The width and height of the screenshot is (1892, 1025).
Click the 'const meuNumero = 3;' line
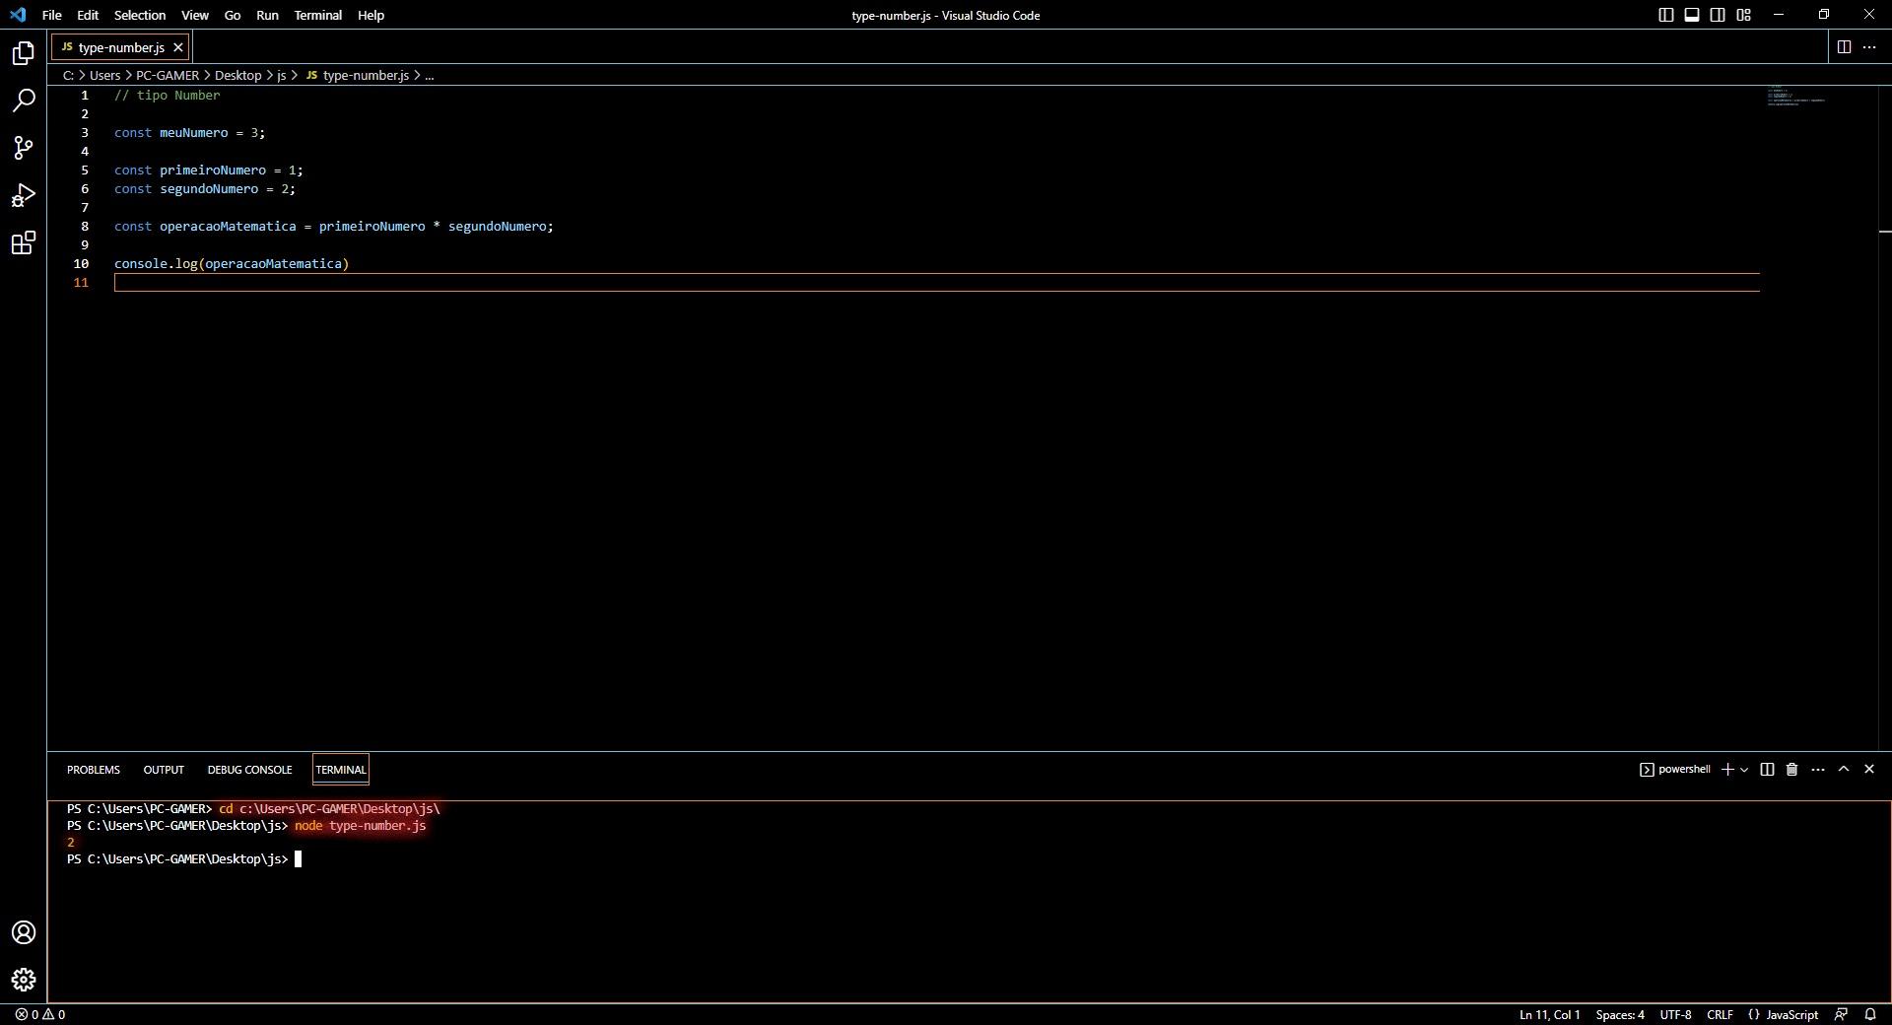point(189,133)
